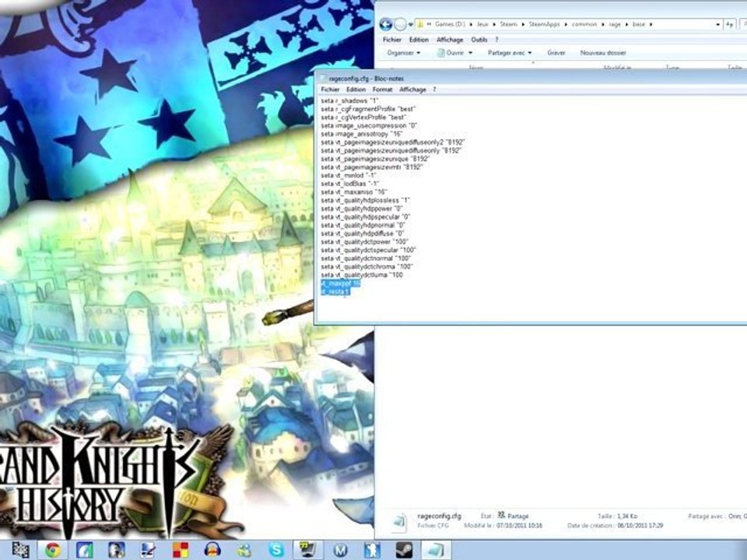Screen dimensions: 747x560
Task: Open Outils menu in Explorer
Action: point(479,40)
